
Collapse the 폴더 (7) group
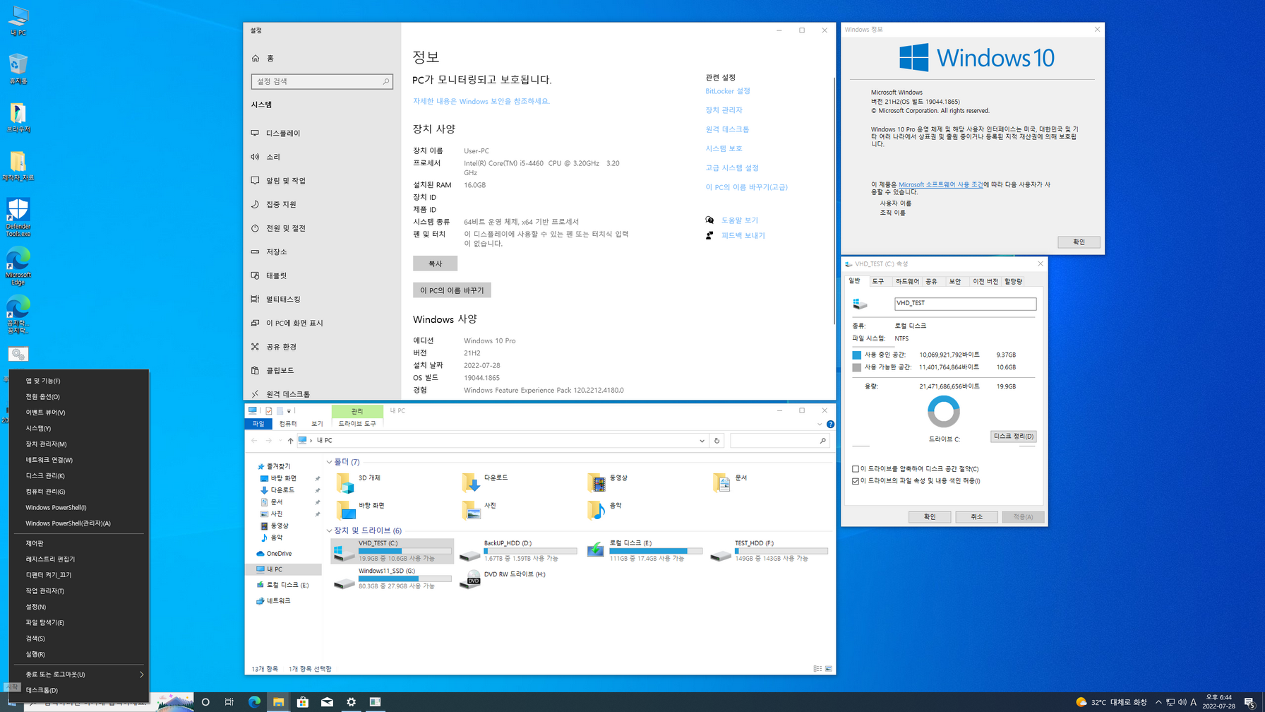[329, 462]
